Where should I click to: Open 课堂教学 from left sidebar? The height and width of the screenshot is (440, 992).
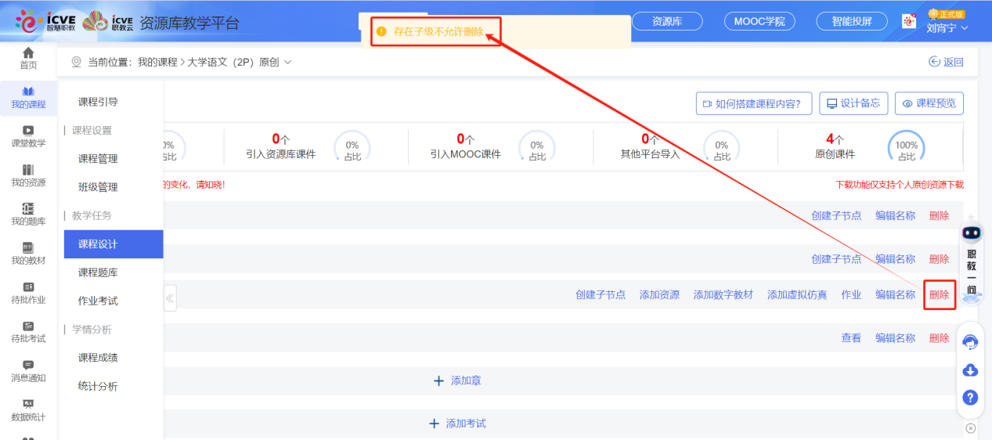(28, 136)
